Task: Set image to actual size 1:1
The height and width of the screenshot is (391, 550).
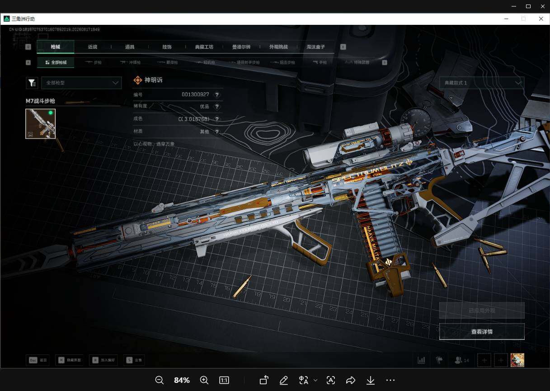Action: coord(224,380)
